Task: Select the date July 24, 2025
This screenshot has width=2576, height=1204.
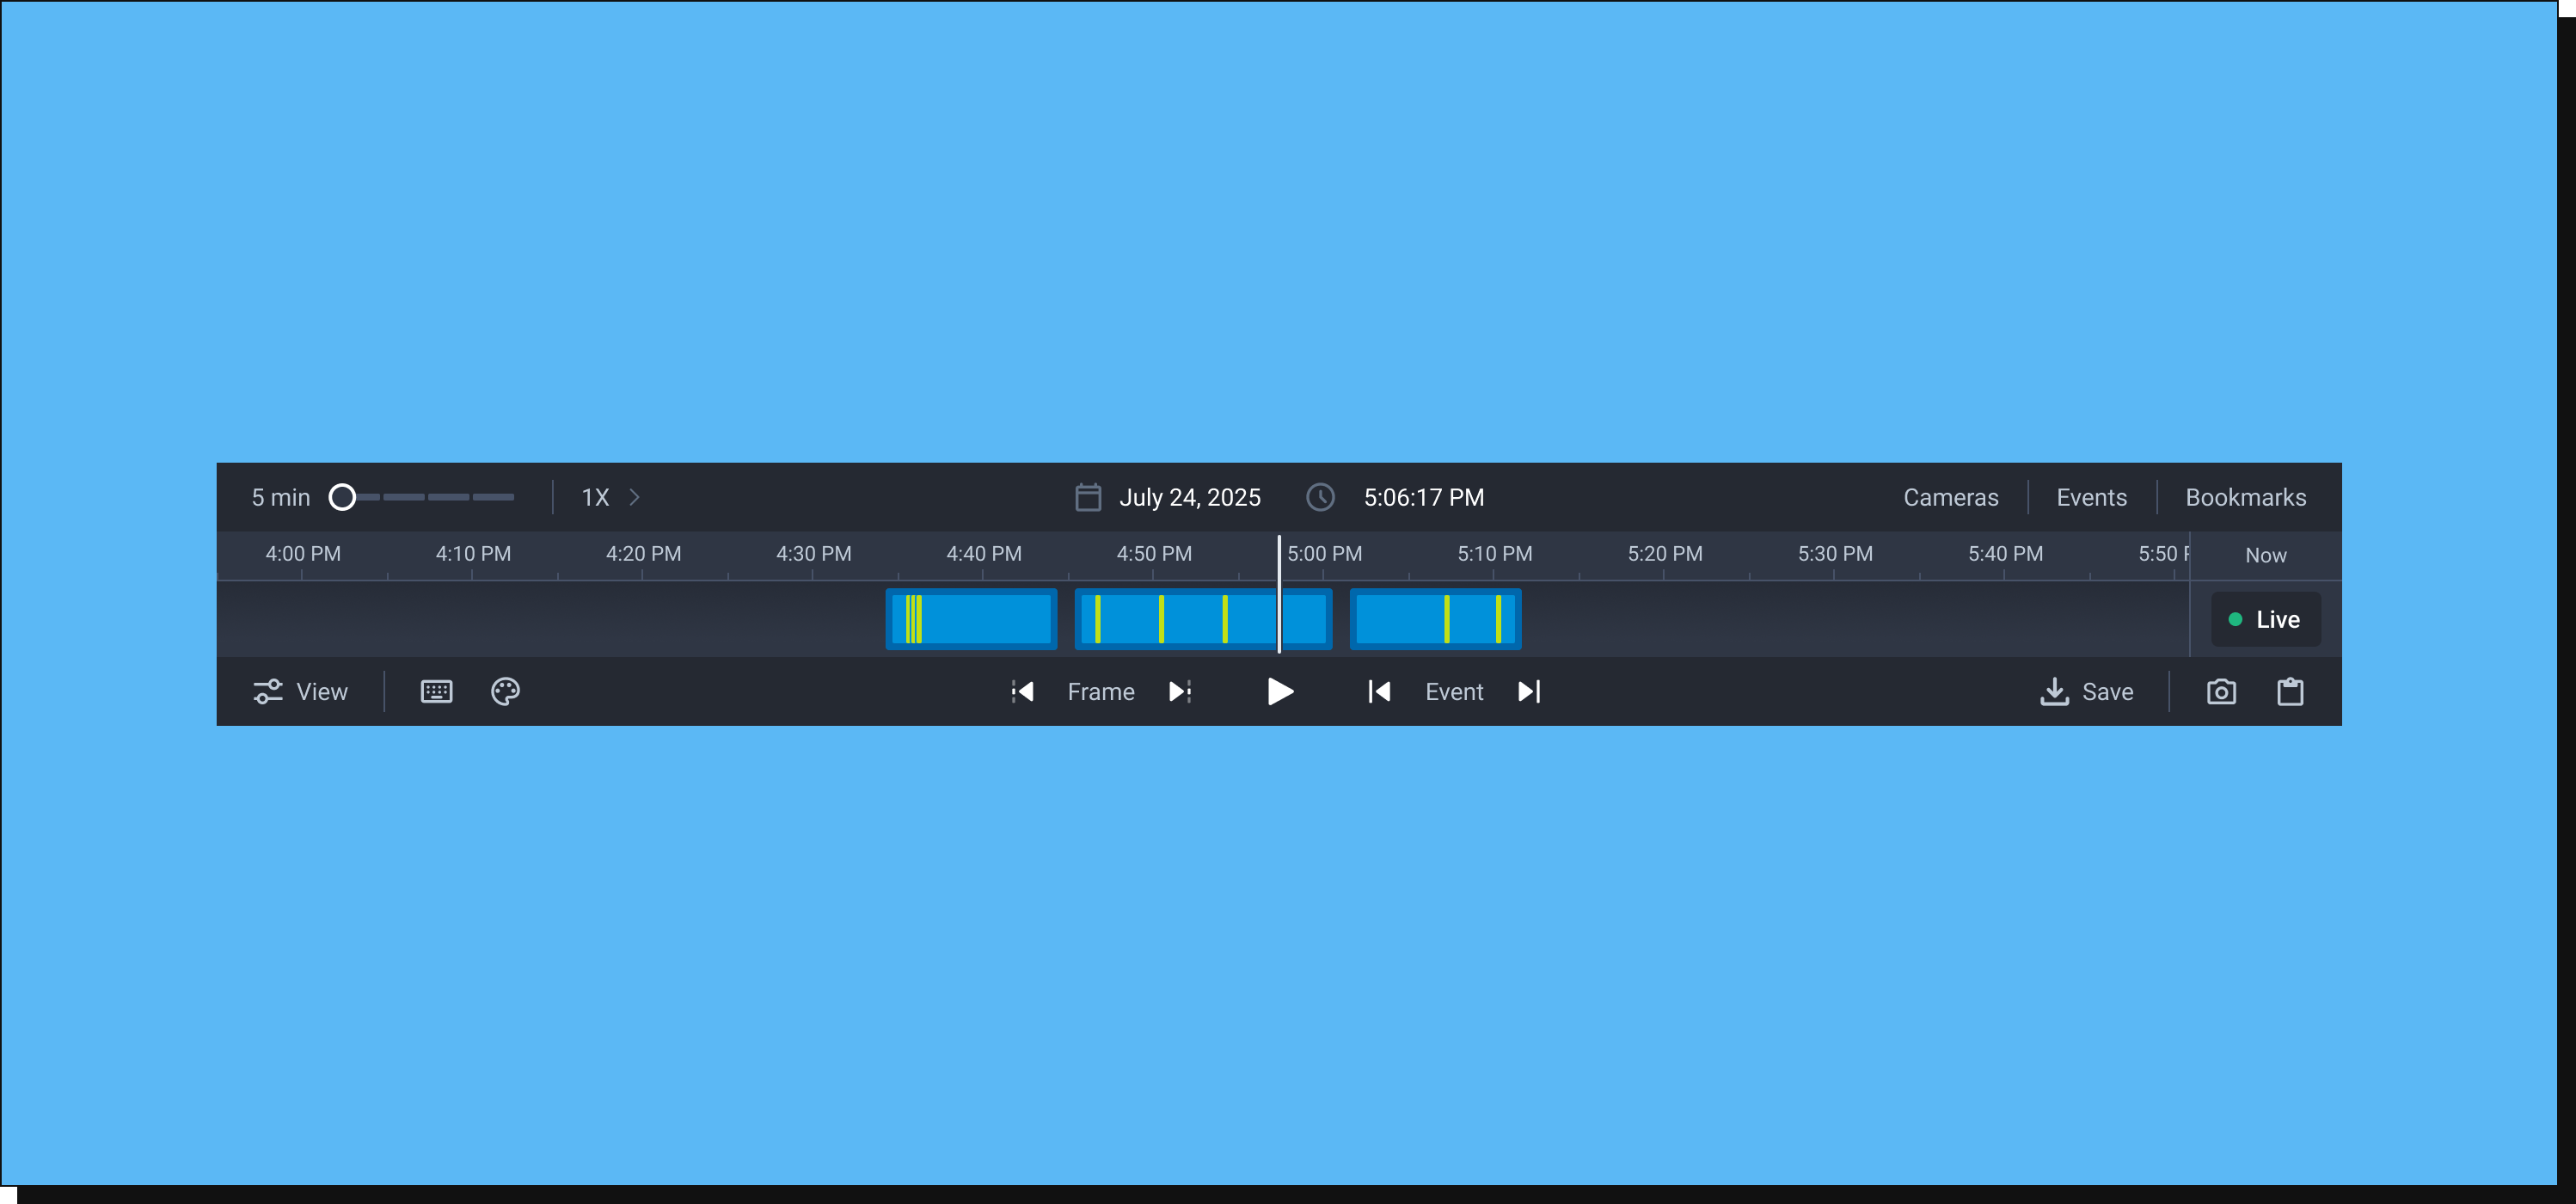Action: coord(1190,497)
